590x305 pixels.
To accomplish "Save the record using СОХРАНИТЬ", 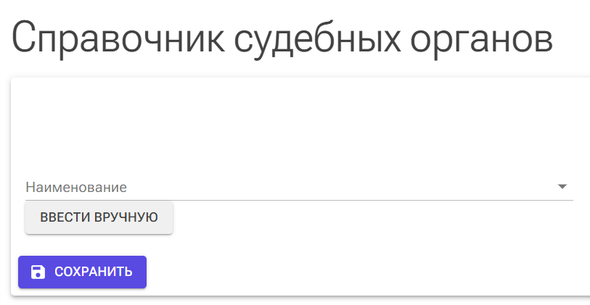I will coord(82,272).
